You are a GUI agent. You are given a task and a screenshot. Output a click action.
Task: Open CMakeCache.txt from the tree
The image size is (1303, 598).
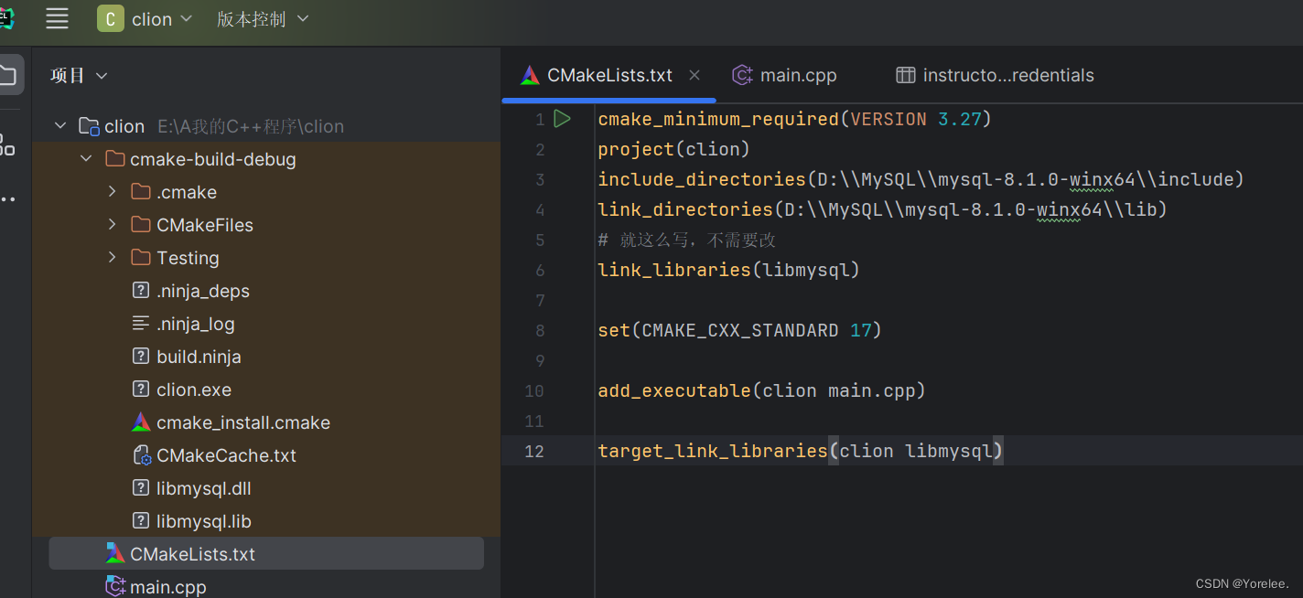click(225, 454)
